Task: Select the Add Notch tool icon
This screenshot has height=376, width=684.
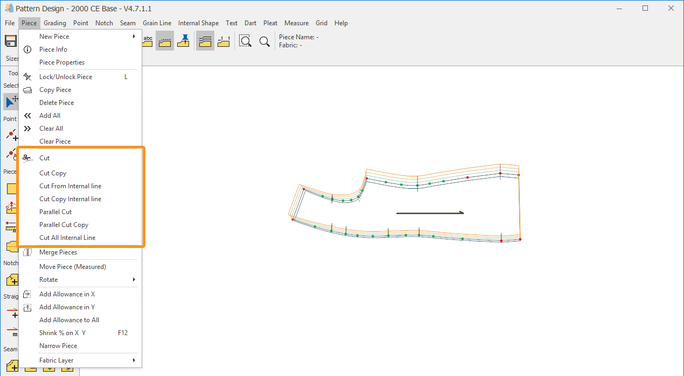Action: (x=12, y=280)
